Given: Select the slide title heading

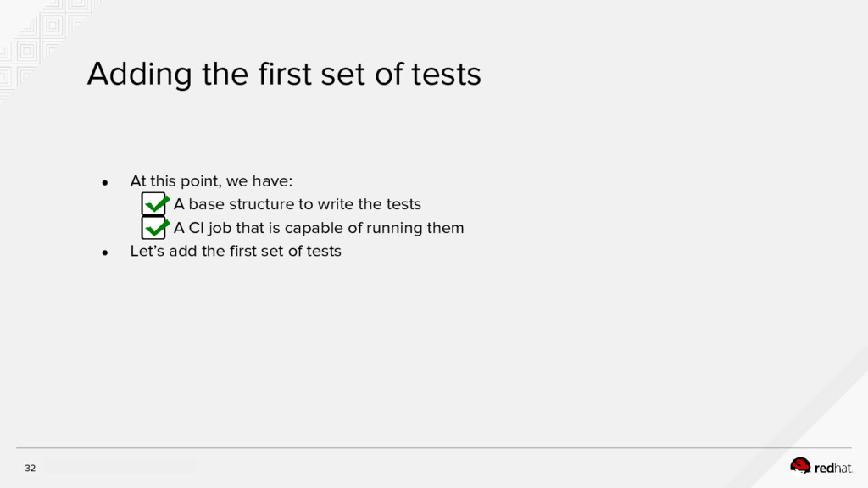Looking at the screenshot, I should coord(283,75).
